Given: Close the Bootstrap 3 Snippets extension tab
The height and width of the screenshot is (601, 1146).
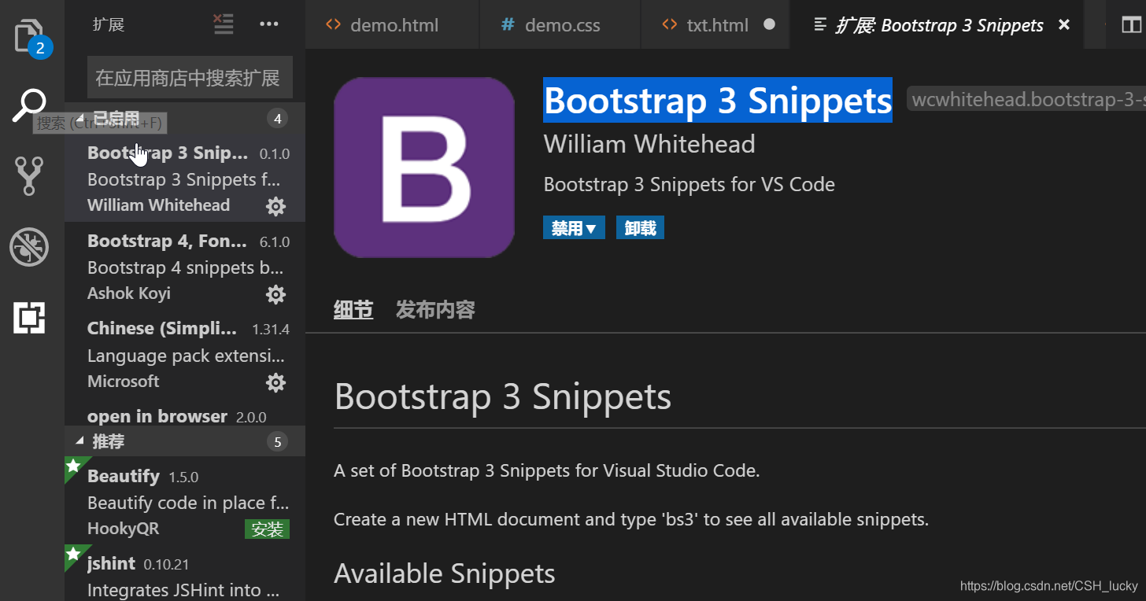Looking at the screenshot, I should point(1064,24).
